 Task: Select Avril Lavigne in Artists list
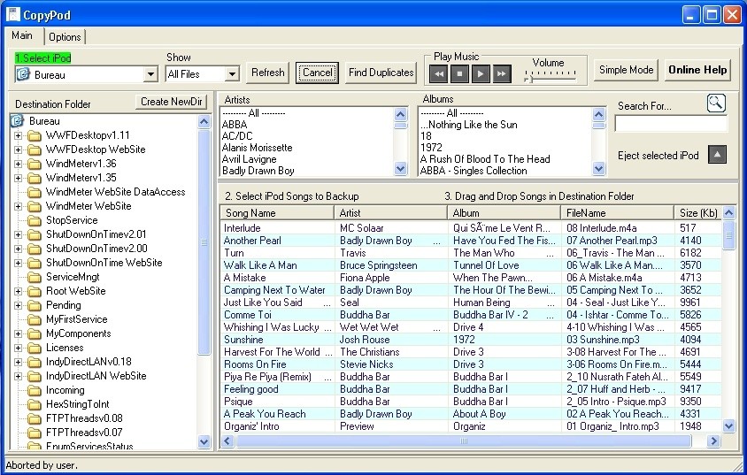250,159
